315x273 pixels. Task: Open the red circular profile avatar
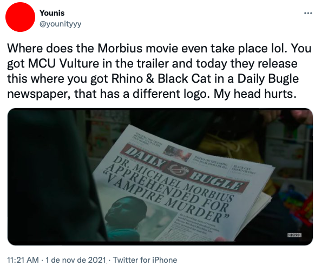(20, 17)
